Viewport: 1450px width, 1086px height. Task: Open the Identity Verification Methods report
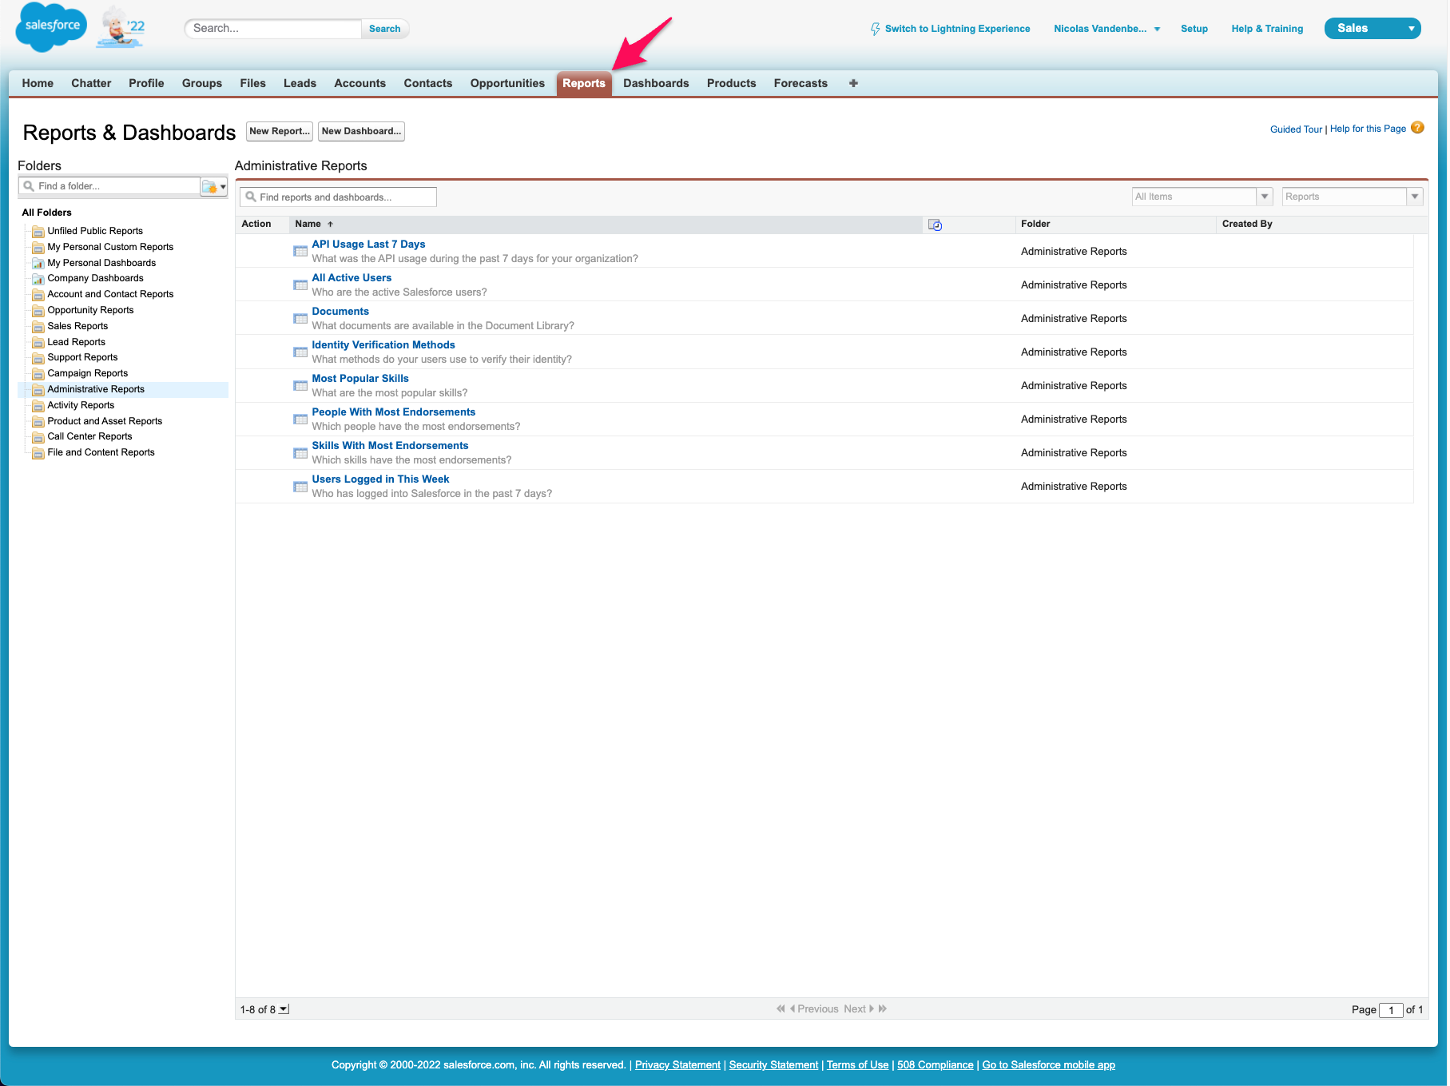click(383, 345)
